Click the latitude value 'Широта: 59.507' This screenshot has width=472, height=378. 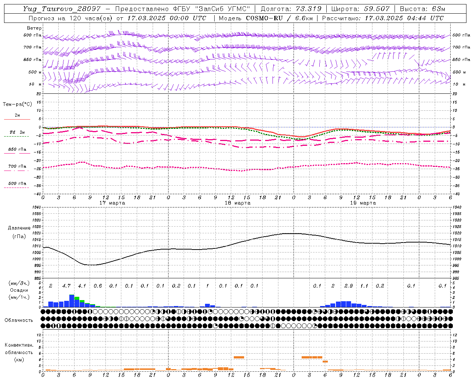click(360, 9)
